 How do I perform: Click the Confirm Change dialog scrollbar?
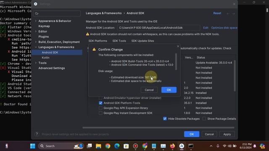[176, 62]
